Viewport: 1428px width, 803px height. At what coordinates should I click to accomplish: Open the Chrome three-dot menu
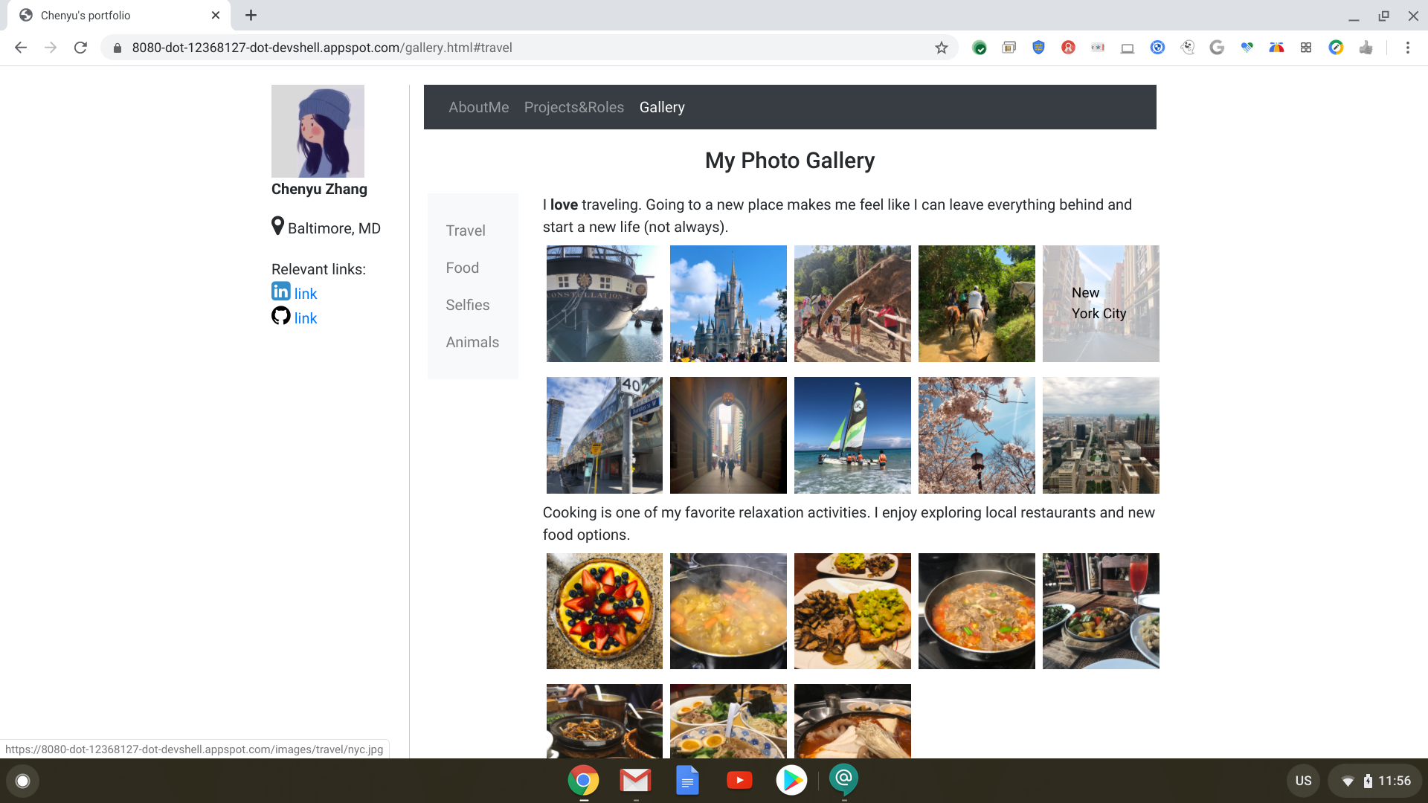(x=1407, y=48)
